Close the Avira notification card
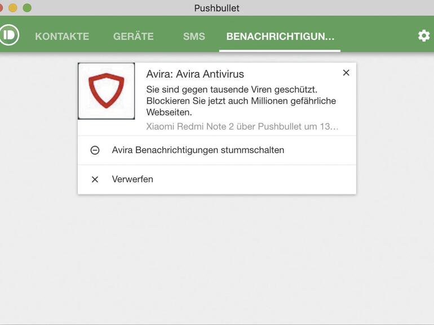The width and height of the screenshot is (434, 325). [346, 73]
